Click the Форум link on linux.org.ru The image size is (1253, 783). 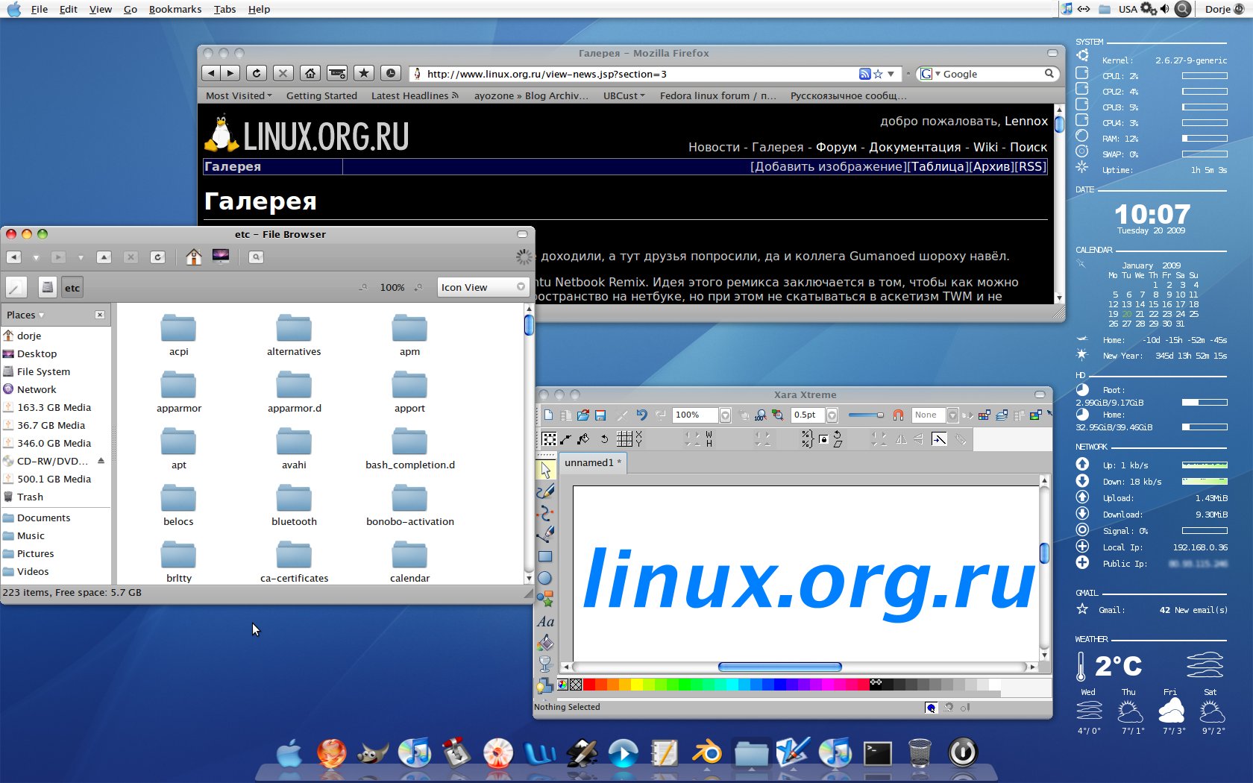click(x=836, y=147)
